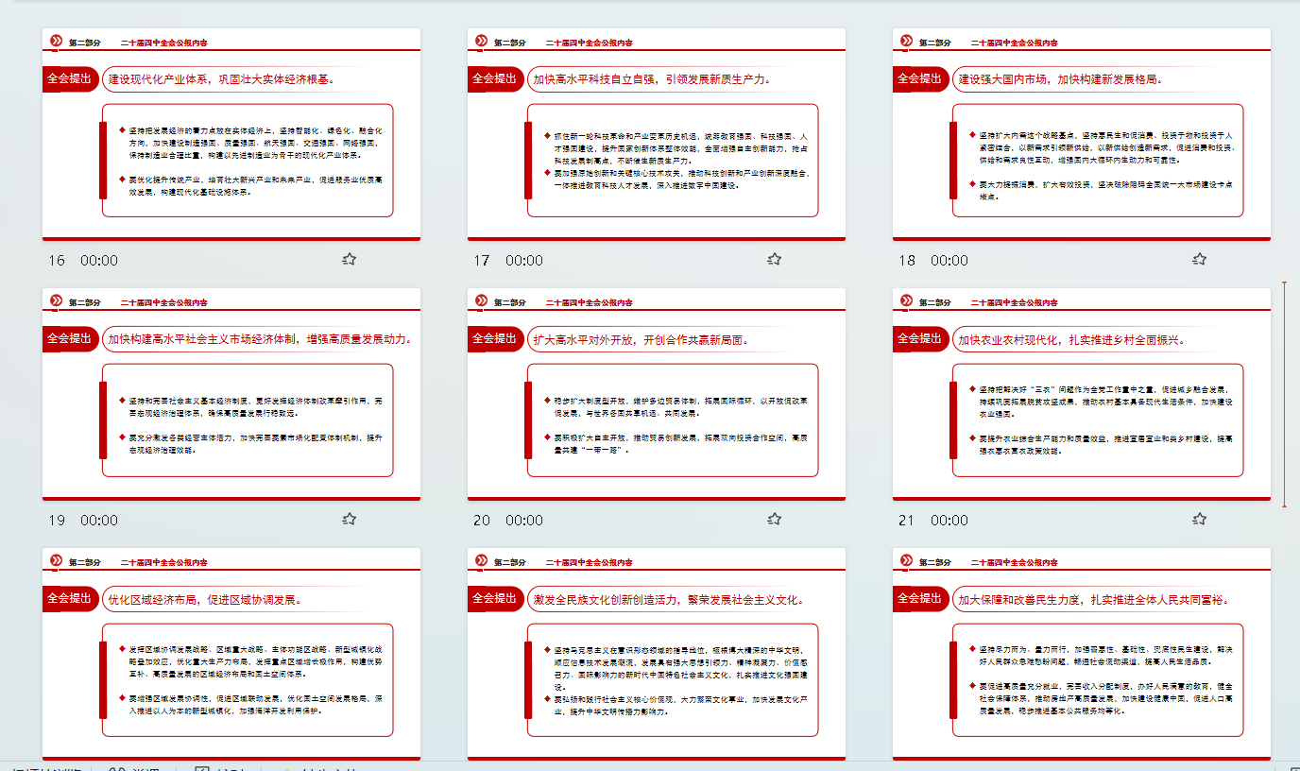
Task: Click the star transition icon under slide 18
Action: 1199,259
